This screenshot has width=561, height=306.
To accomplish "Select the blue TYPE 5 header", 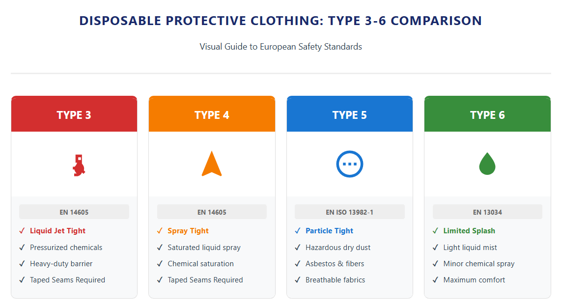I will click(x=349, y=115).
